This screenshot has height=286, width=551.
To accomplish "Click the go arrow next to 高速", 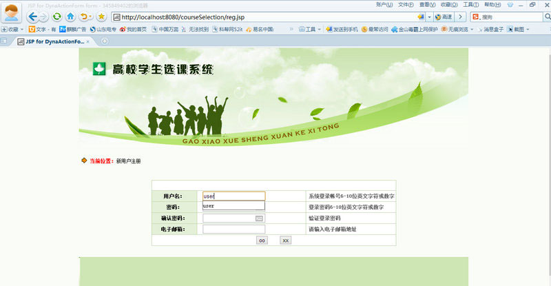I will (x=460, y=17).
